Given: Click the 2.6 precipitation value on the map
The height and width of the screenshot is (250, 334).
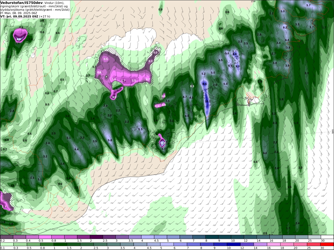Looking at the screenshot, I should [48, 143].
